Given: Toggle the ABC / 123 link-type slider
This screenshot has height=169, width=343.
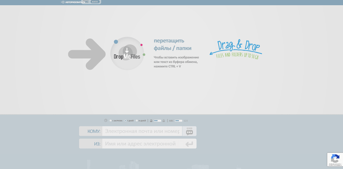Looking at the screenshot, I should click(178, 121).
